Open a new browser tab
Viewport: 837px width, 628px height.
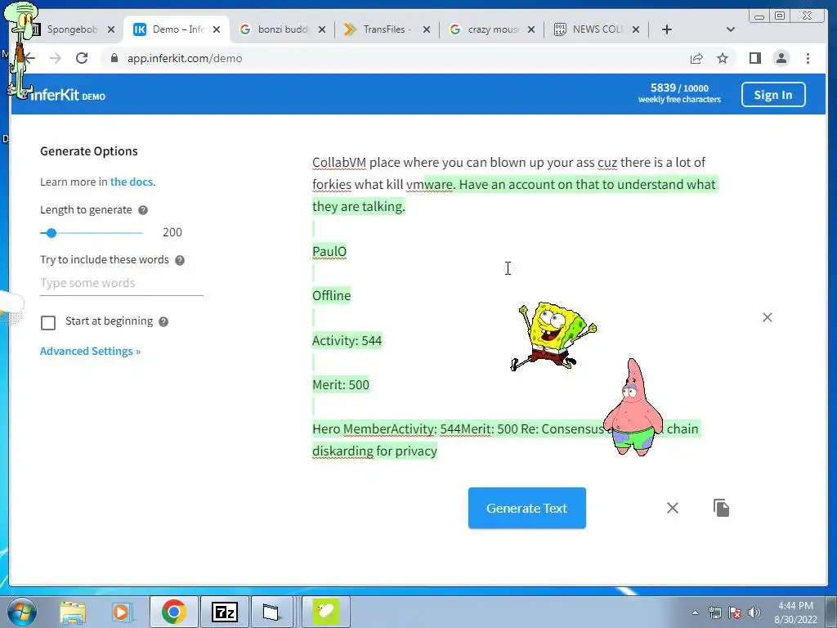click(667, 29)
